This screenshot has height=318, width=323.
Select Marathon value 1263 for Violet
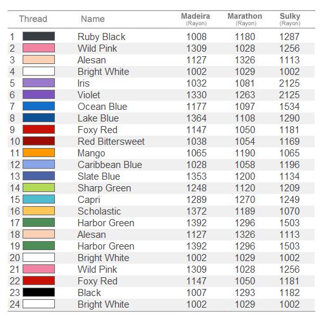click(245, 95)
